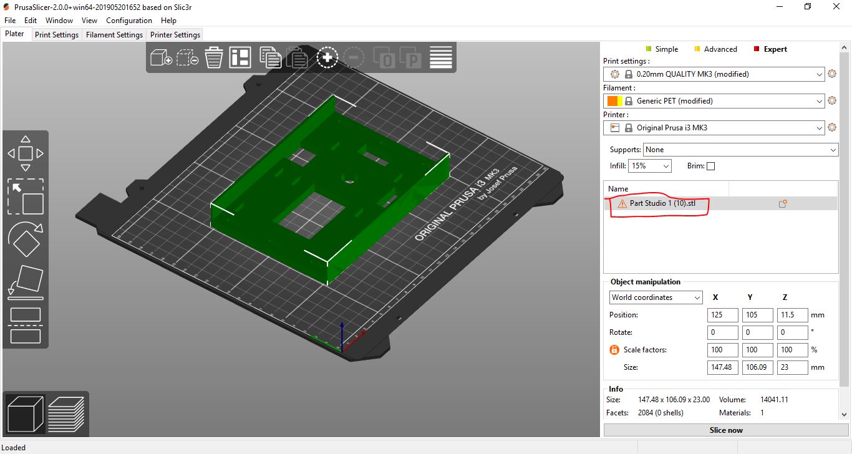This screenshot has width=852, height=454.
Task: Open the View menu
Action: pos(89,21)
